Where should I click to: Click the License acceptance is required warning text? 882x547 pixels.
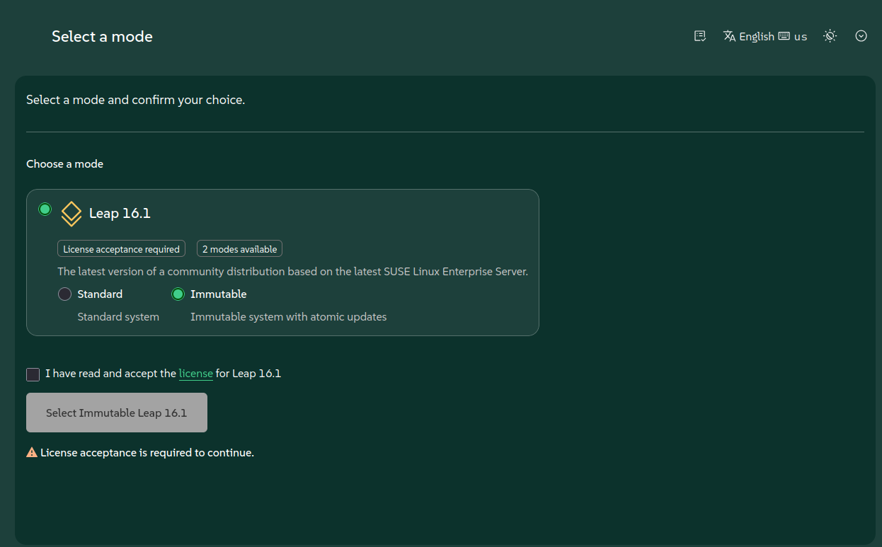click(x=147, y=452)
